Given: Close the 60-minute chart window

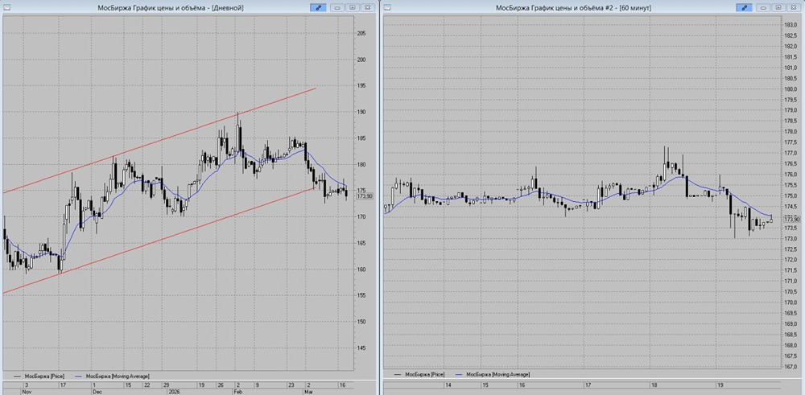Looking at the screenshot, I should click(x=793, y=8).
